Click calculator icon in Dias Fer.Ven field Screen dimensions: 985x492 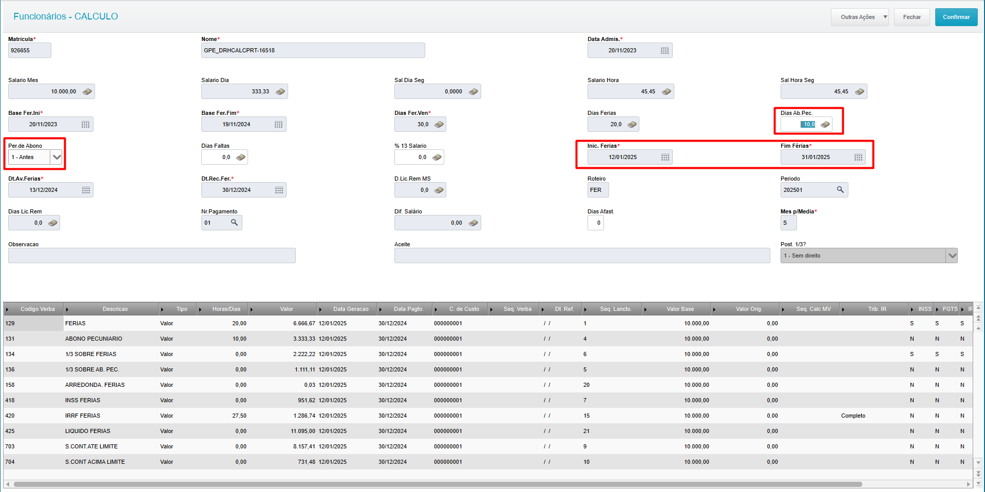pyautogui.click(x=439, y=124)
